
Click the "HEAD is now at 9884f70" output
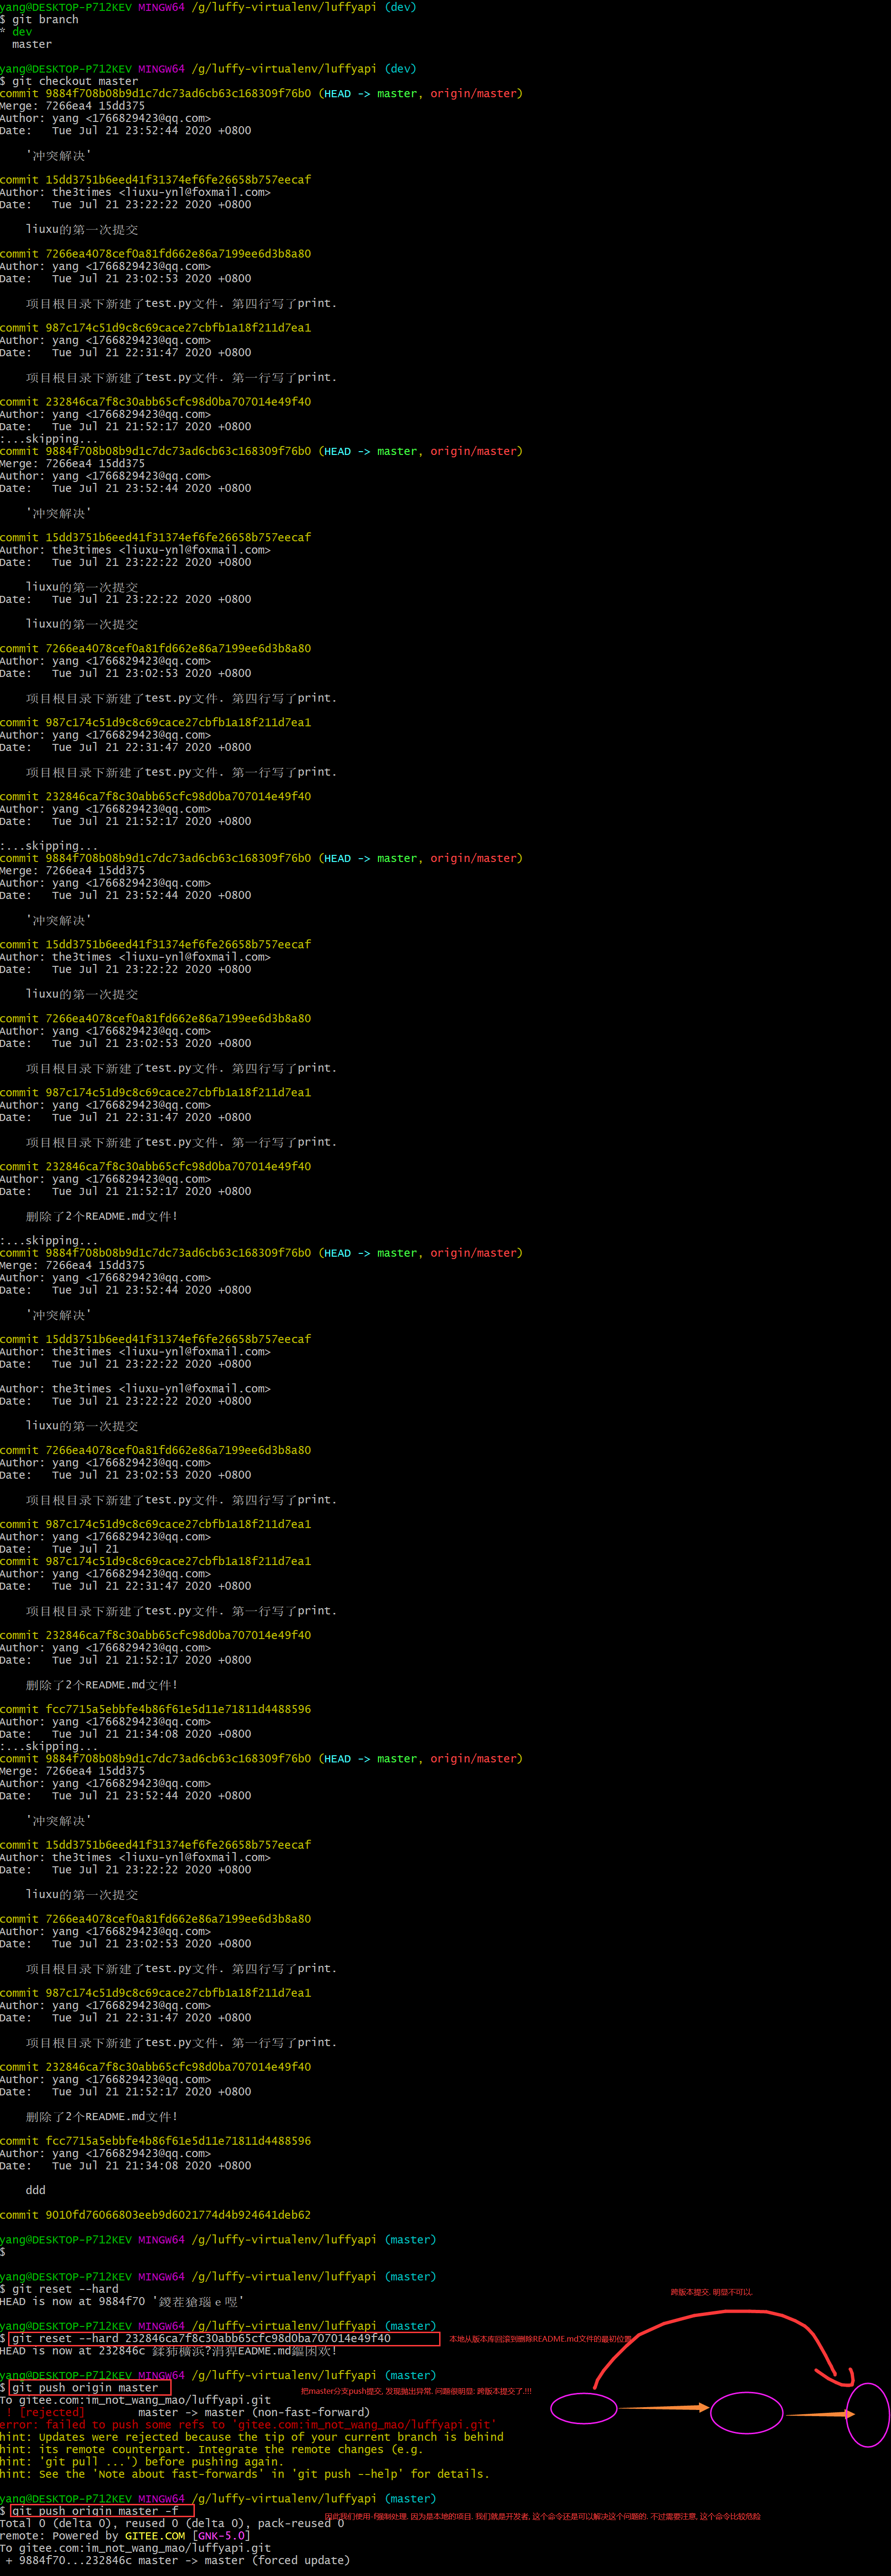coord(122,2301)
